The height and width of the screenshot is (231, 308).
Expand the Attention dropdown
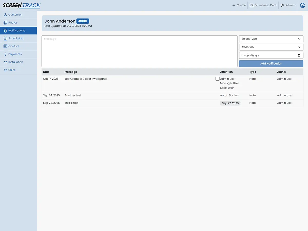point(271,47)
